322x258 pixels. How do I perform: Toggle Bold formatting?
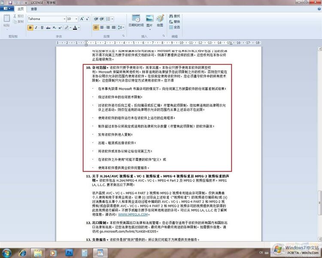tap(30, 28)
